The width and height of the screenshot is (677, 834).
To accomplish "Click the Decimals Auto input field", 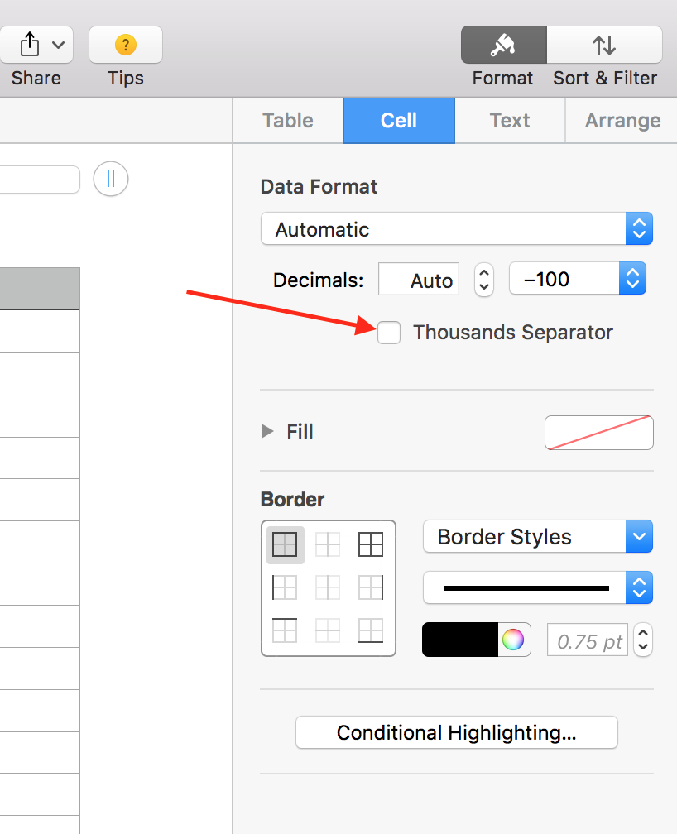I will click(x=418, y=280).
